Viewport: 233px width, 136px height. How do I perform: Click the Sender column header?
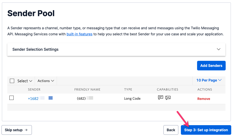tap(34, 89)
